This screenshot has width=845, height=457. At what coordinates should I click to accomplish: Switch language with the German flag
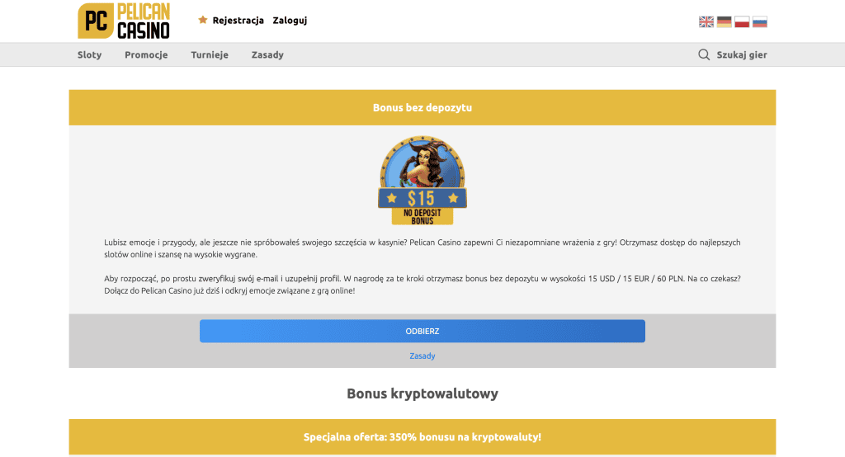pos(724,21)
